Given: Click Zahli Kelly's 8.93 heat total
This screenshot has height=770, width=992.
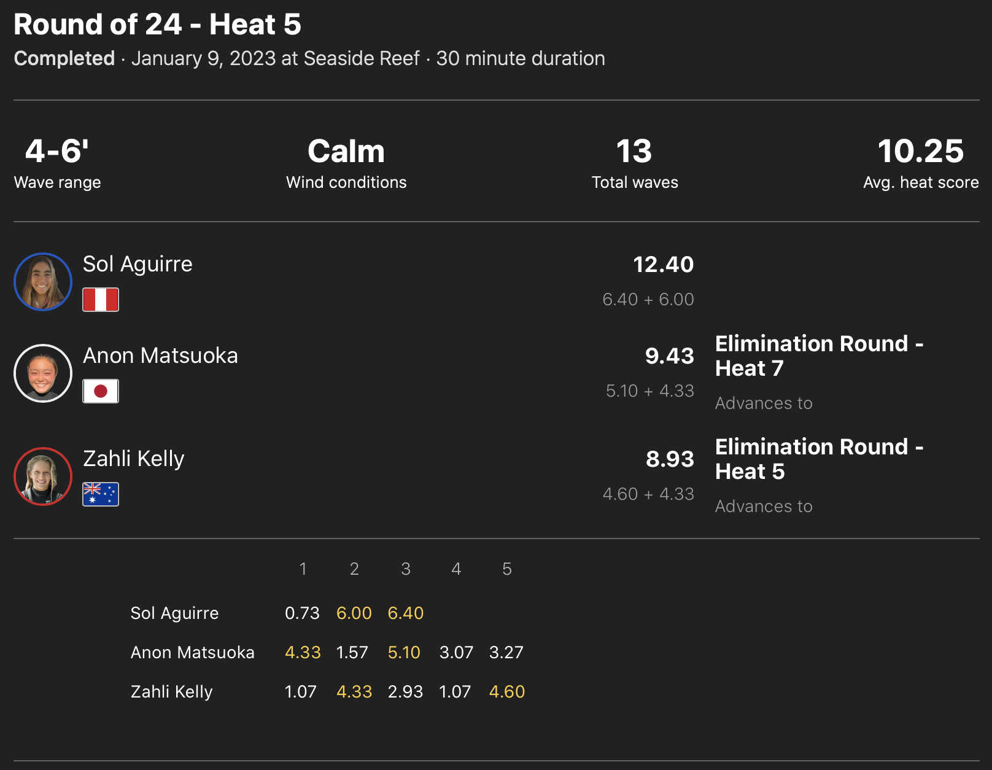Looking at the screenshot, I should click(x=669, y=459).
